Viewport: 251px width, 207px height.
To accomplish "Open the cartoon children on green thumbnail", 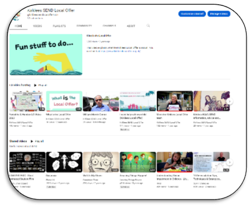I will [138, 162].
